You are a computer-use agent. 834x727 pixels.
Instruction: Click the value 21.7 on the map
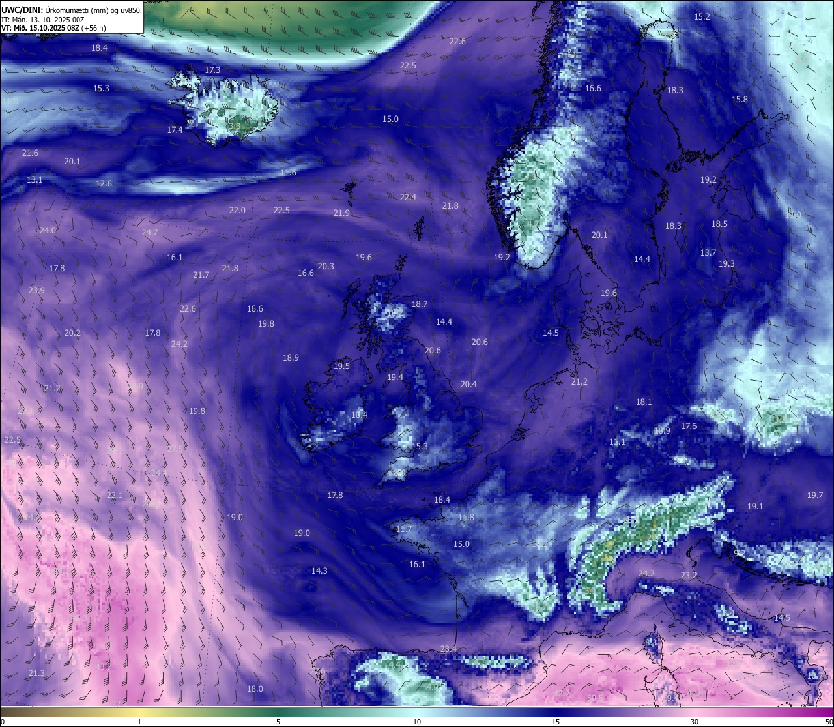201,275
